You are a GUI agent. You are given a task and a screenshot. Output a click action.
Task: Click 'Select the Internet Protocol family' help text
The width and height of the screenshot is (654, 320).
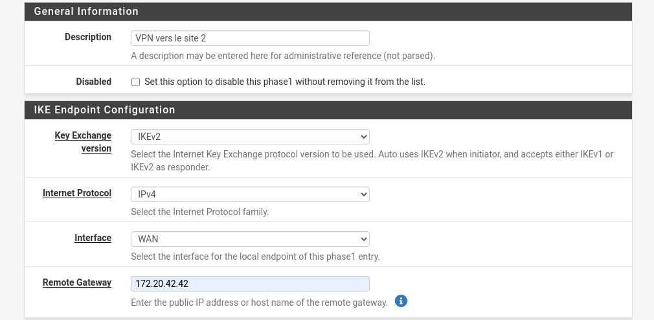[199, 212]
